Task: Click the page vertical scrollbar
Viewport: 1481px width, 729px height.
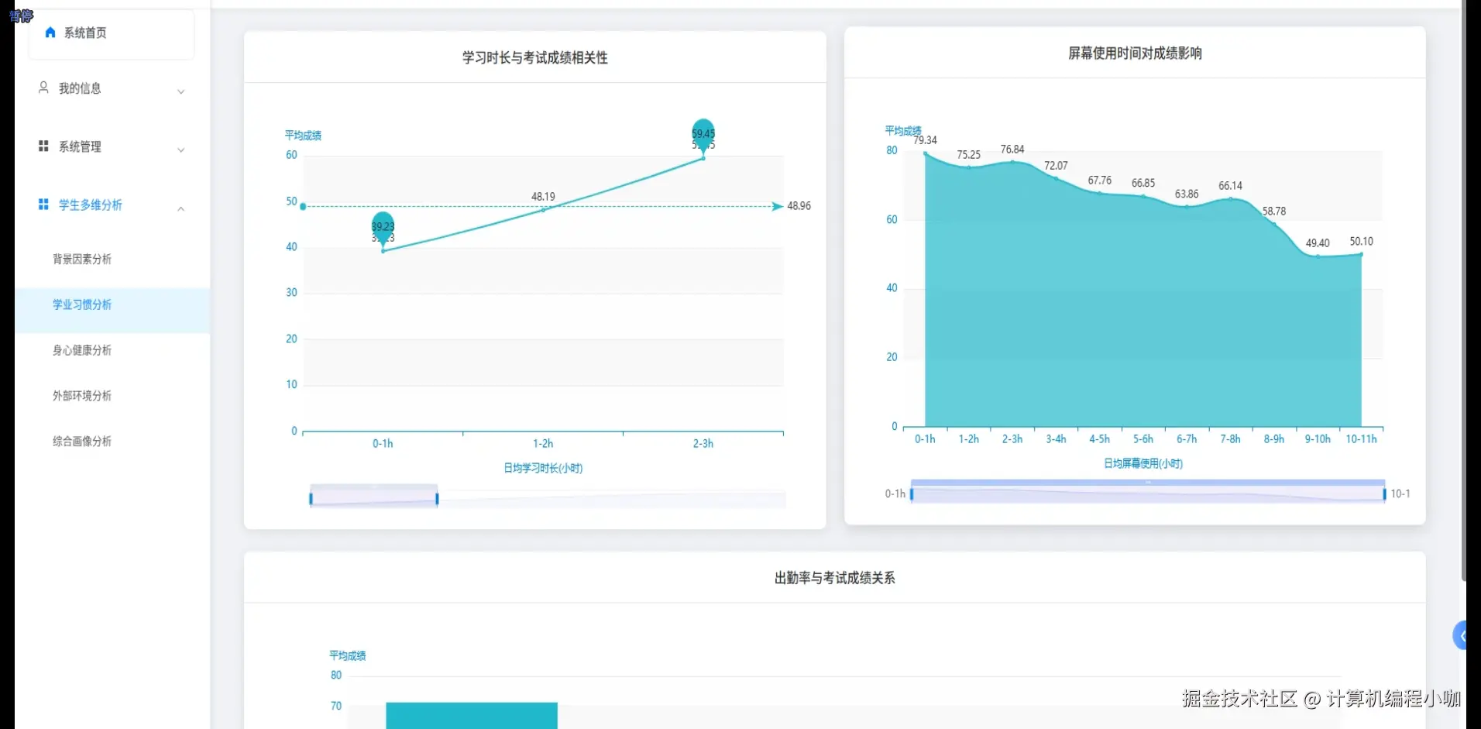Action: pyautogui.click(x=1463, y=291)
